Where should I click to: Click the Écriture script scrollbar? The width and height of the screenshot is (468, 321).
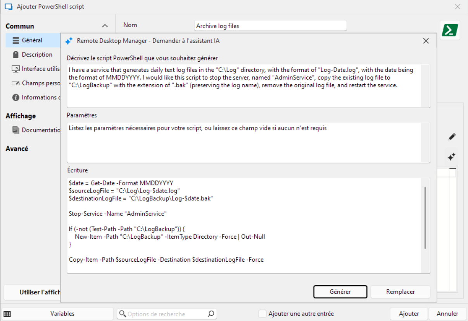tap(425, 217)
